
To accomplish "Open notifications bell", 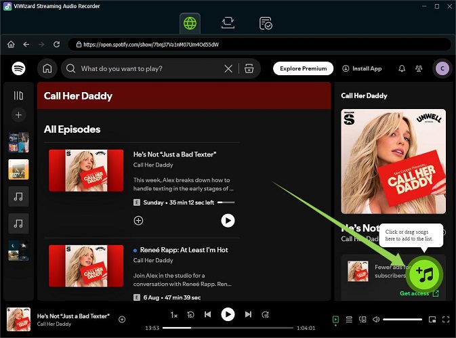I will click(402, 68).
